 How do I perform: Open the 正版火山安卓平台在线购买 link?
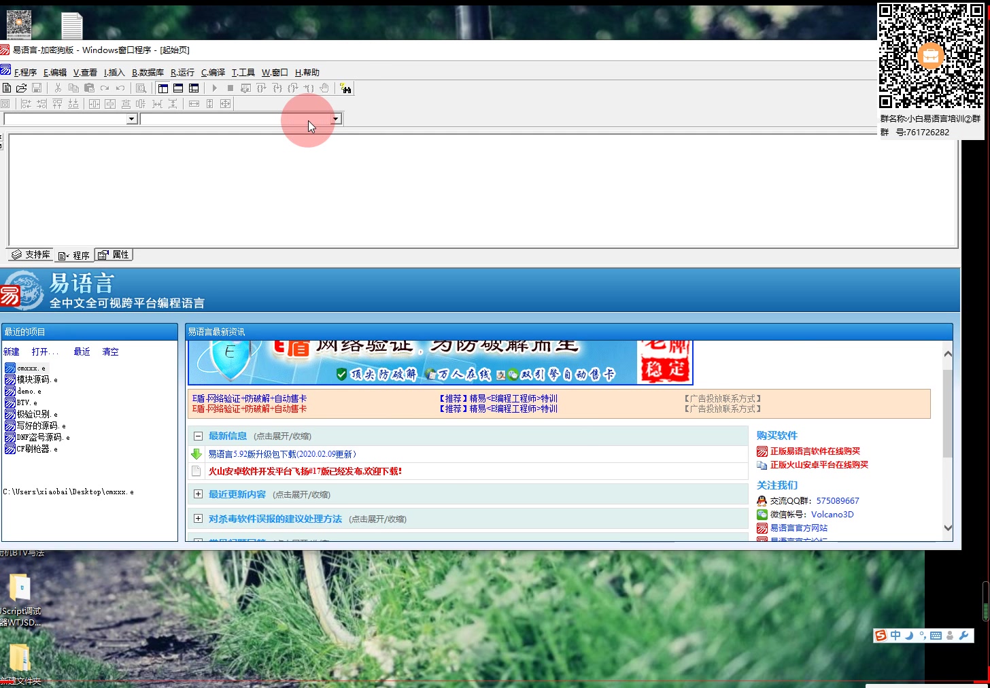(819, 465)
